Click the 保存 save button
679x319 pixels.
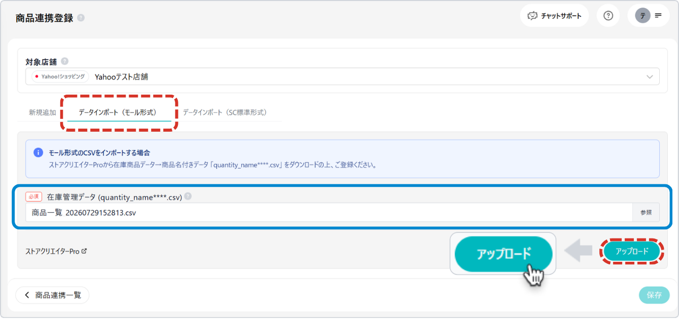click(x=654, y=295)
